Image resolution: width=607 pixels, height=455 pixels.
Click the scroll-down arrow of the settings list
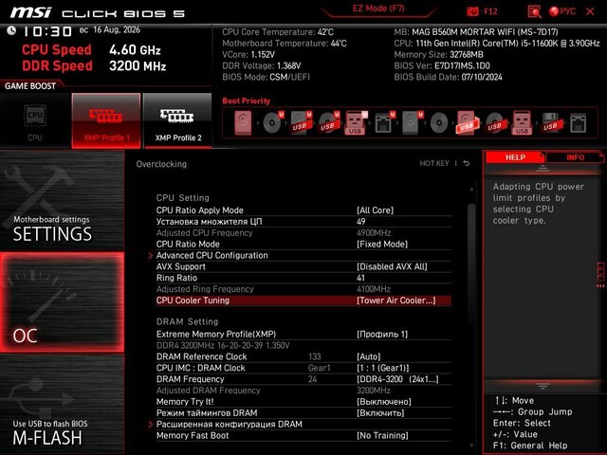click(471, 446)
